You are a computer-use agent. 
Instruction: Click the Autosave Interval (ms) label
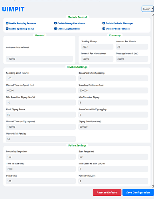18,47
